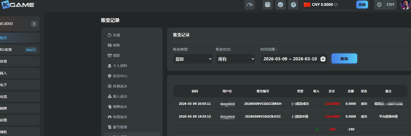Click the 转账 transfer icon
Viewport: 411px width, 136px height.
click(x=109, y=45)
